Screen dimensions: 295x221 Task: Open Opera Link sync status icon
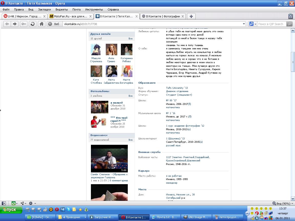pos(13,203)
